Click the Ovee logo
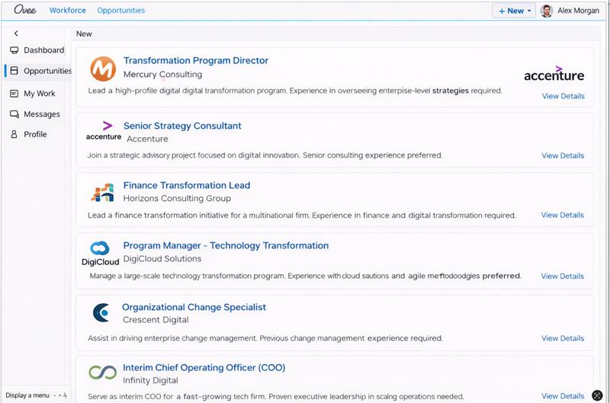Viewport: 610px width, 403px height. coord(25,11)
